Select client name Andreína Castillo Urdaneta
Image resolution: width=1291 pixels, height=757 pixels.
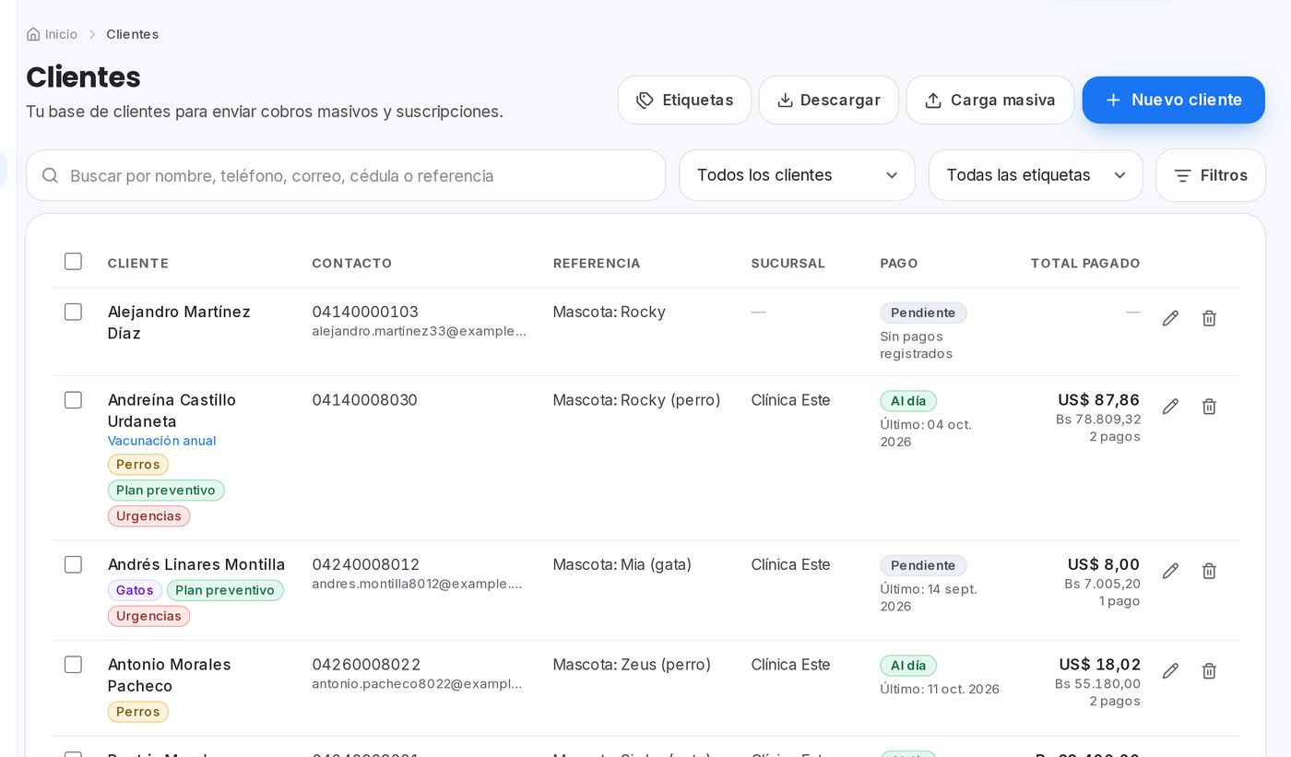(172, 410)
